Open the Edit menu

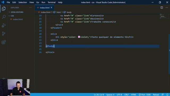14,2
